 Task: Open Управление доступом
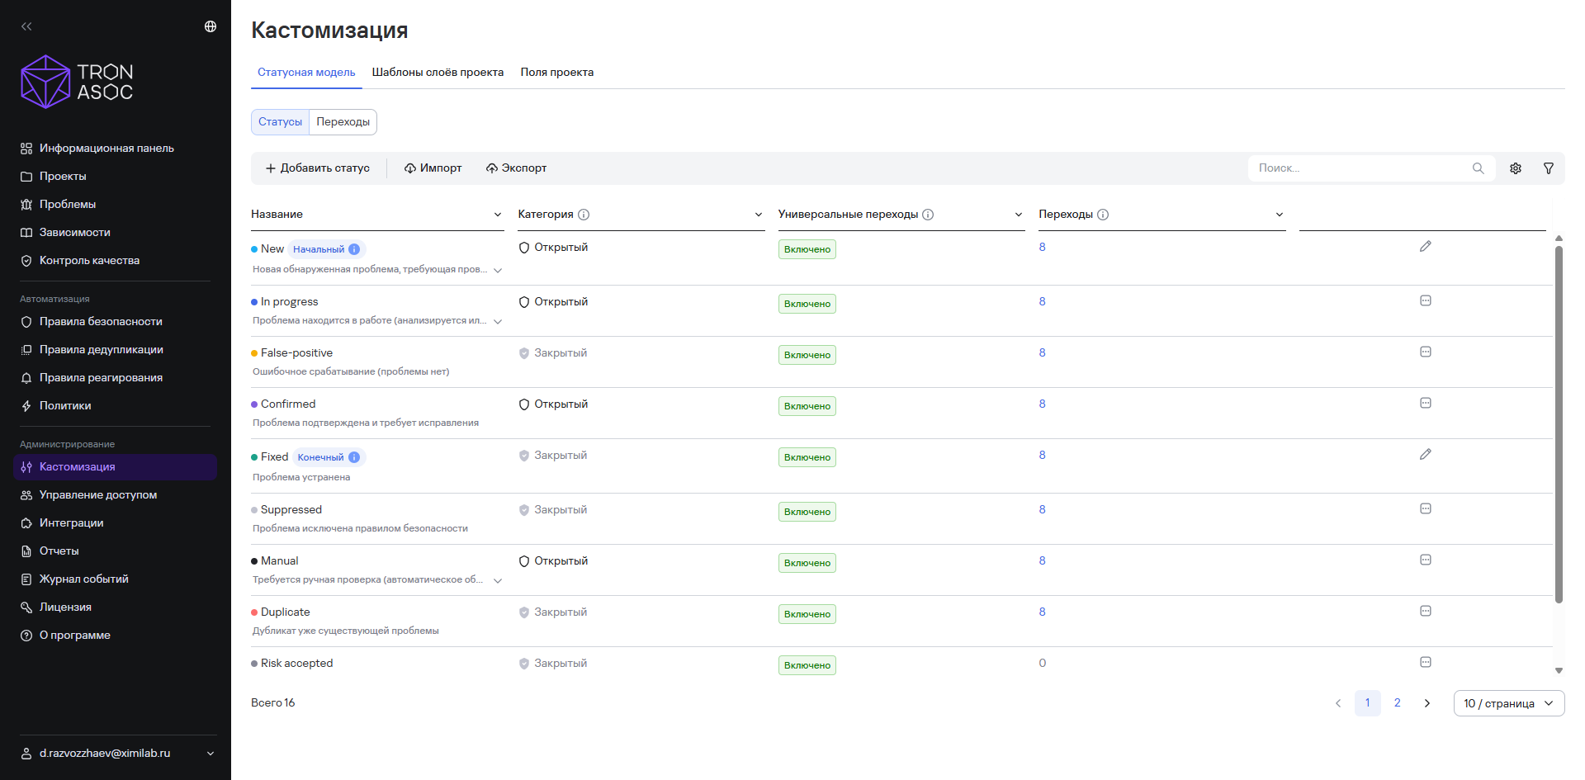(98, 495)
